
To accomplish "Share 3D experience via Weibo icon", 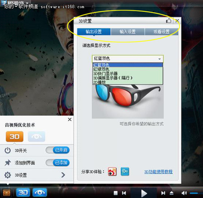I will [x=112, y=172].
